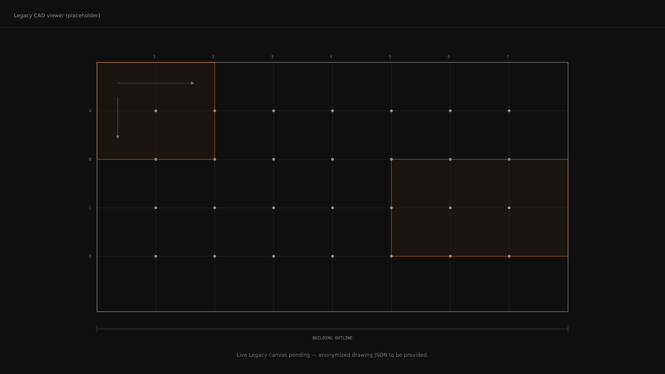Choose the grid node at D-3
This screenshot has width=665, height=374.
[x=274, y=256]
